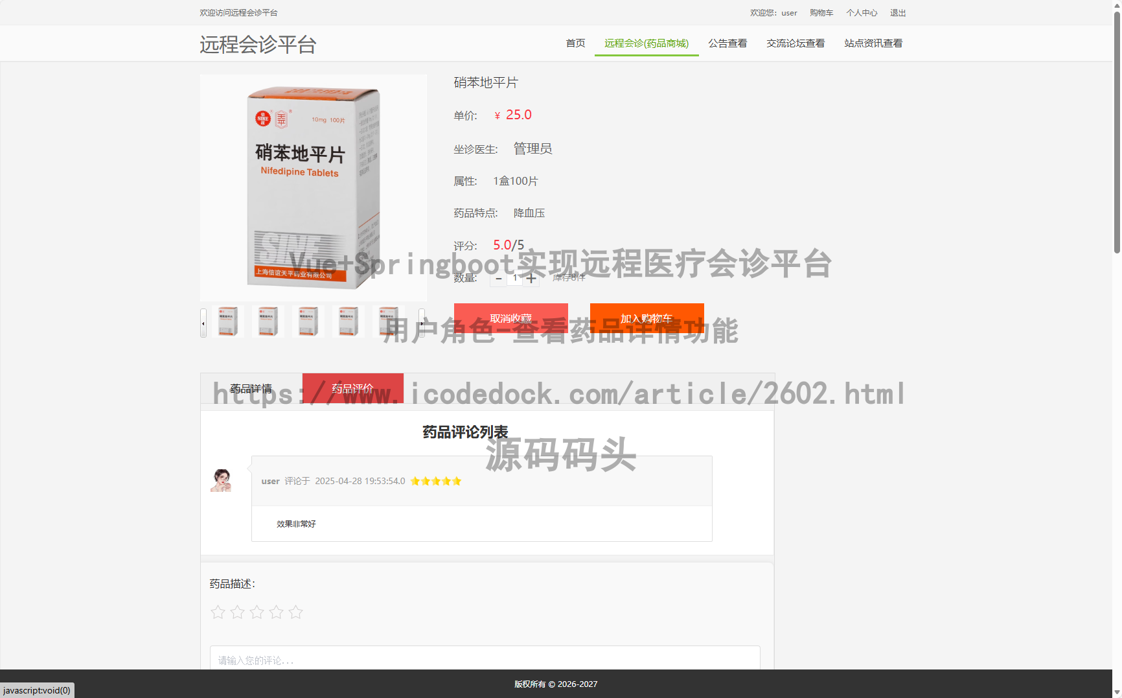Switch to the 药品评价 tab

click(352, 388)
